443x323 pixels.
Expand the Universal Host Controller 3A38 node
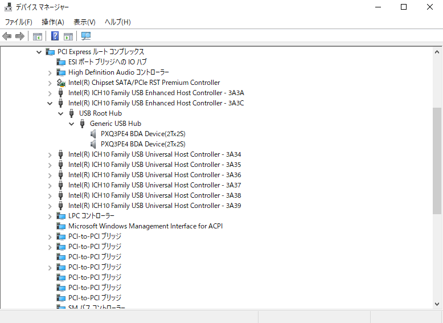(x=50, y=196)
